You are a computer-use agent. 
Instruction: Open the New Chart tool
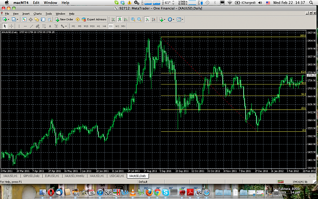[5, 19]
